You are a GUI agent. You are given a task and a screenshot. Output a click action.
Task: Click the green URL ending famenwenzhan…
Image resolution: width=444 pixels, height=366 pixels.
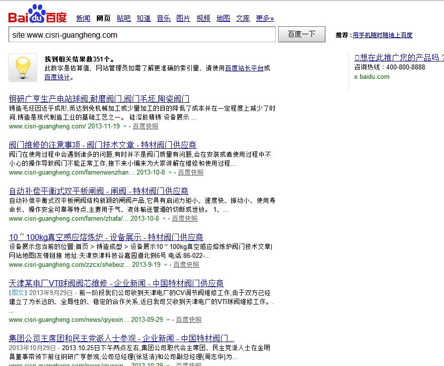pos(86,173)
